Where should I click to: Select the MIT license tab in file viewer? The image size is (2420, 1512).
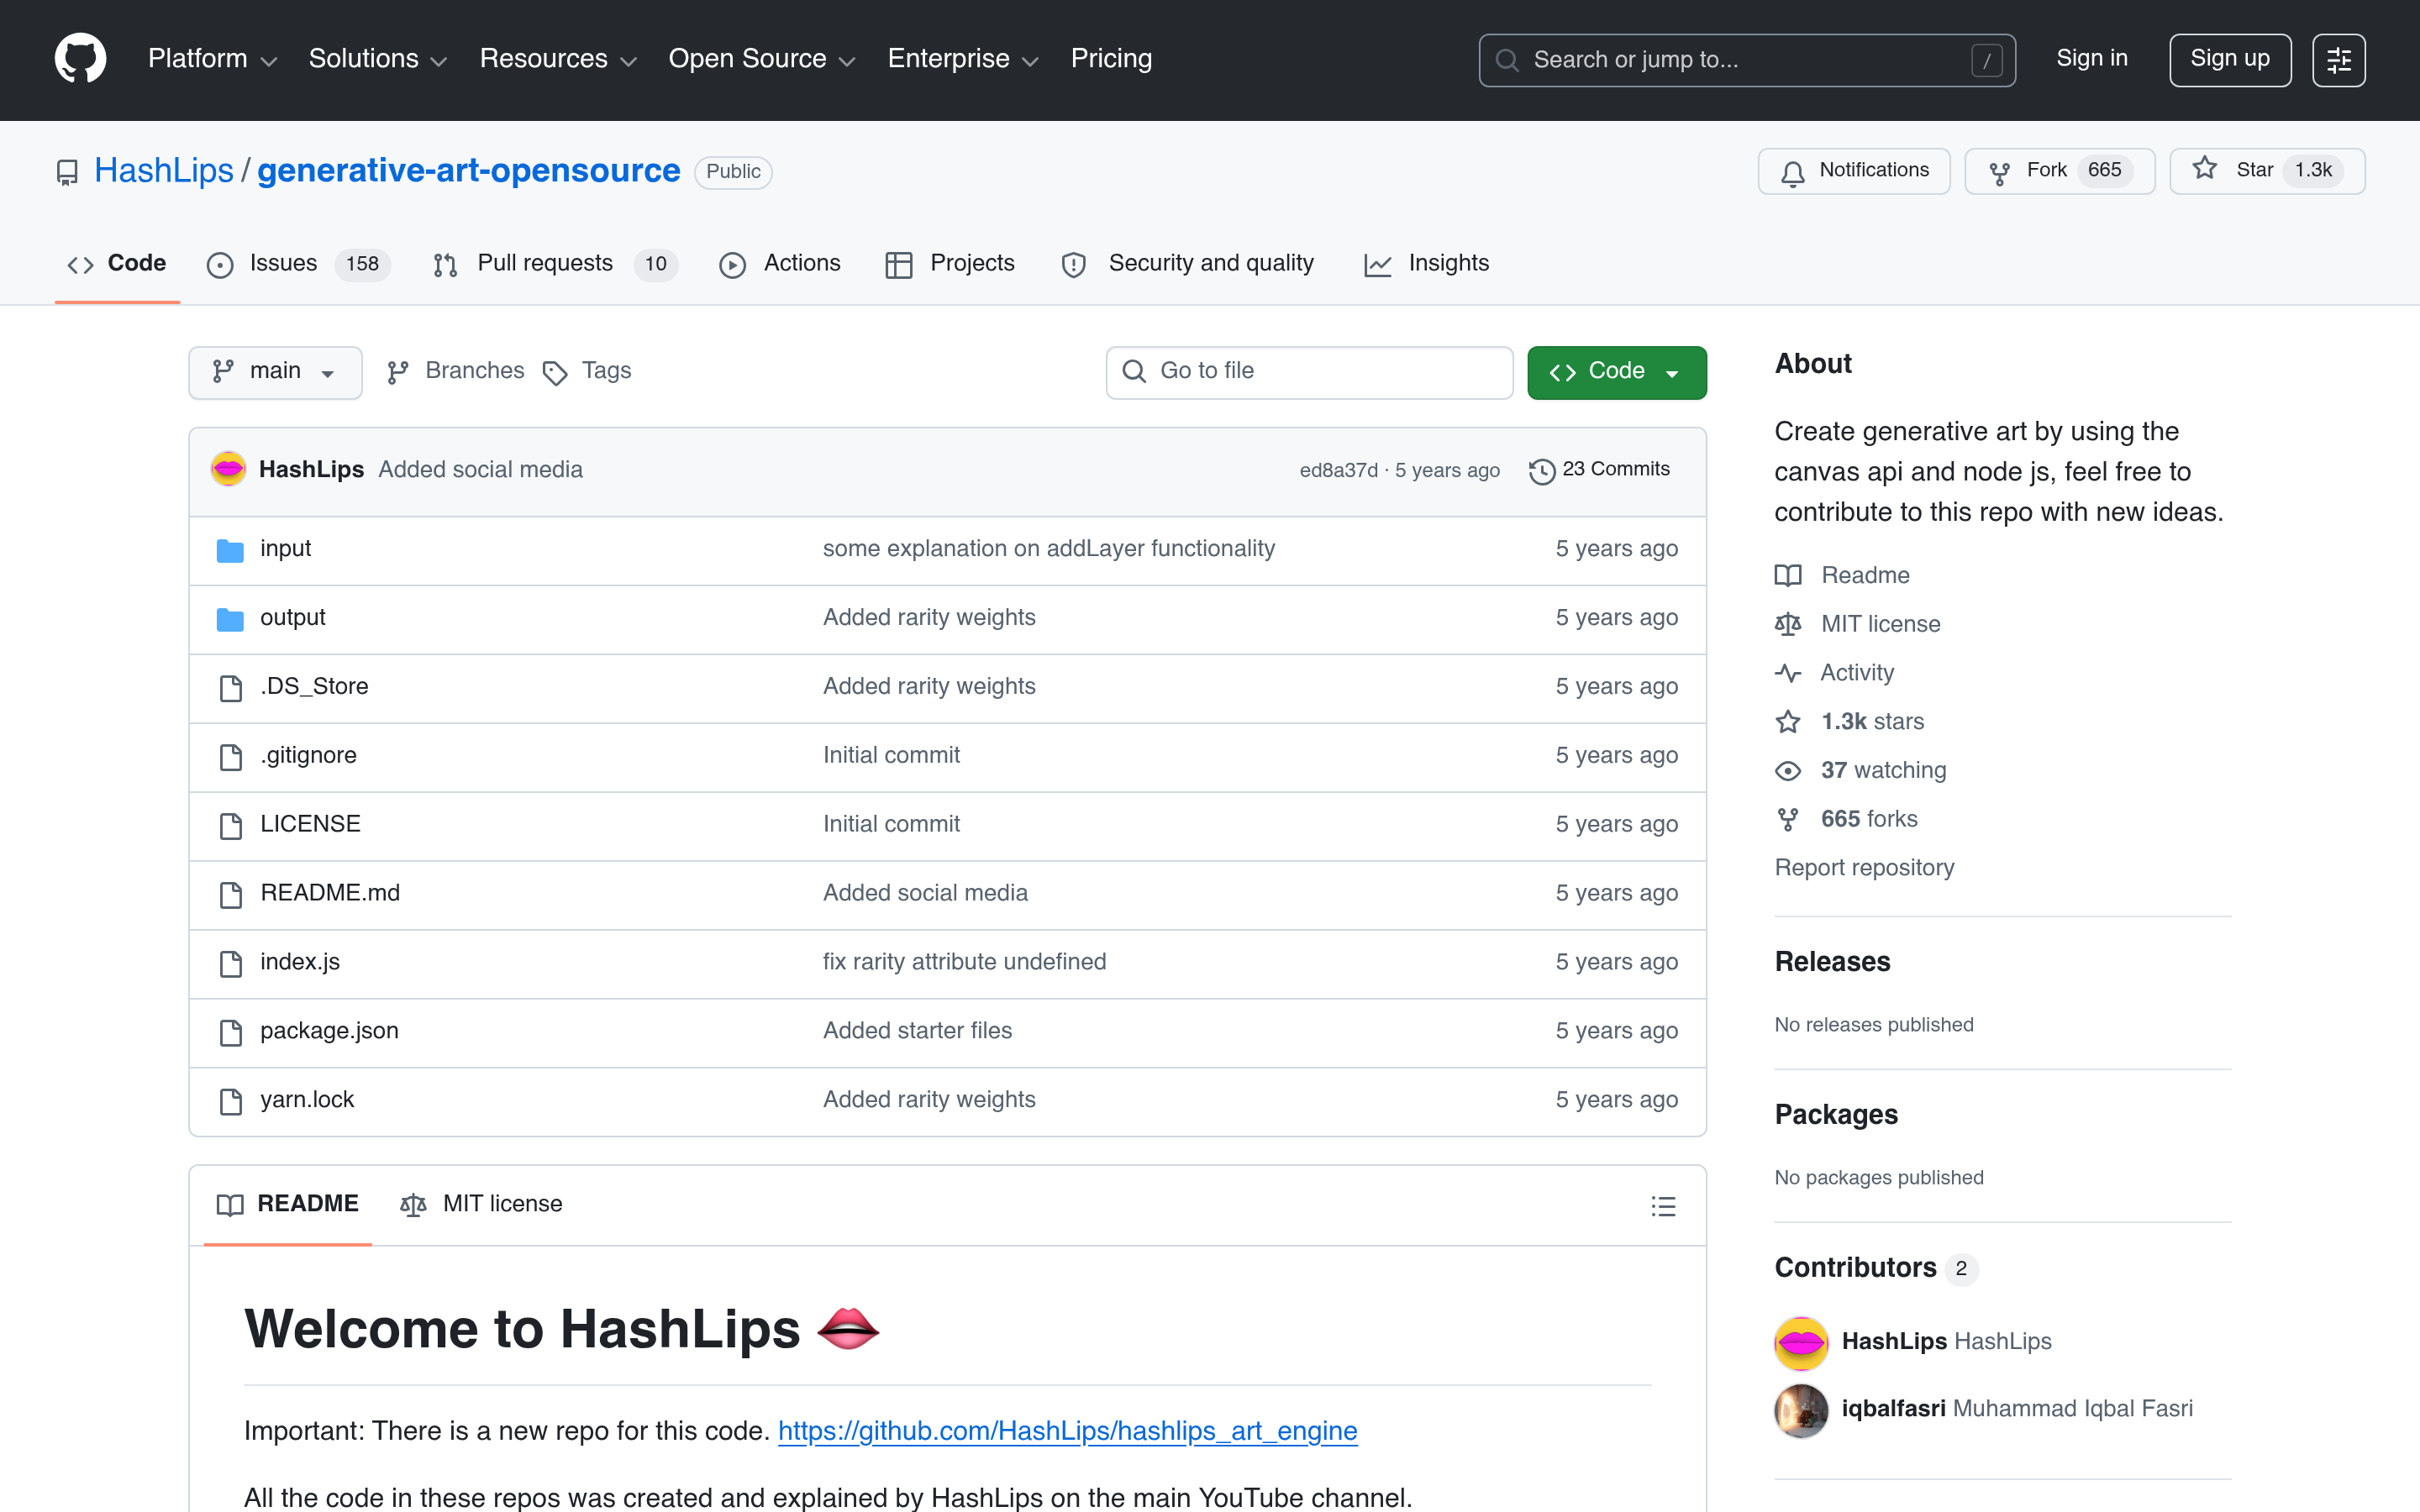(x=481, y=1204)
